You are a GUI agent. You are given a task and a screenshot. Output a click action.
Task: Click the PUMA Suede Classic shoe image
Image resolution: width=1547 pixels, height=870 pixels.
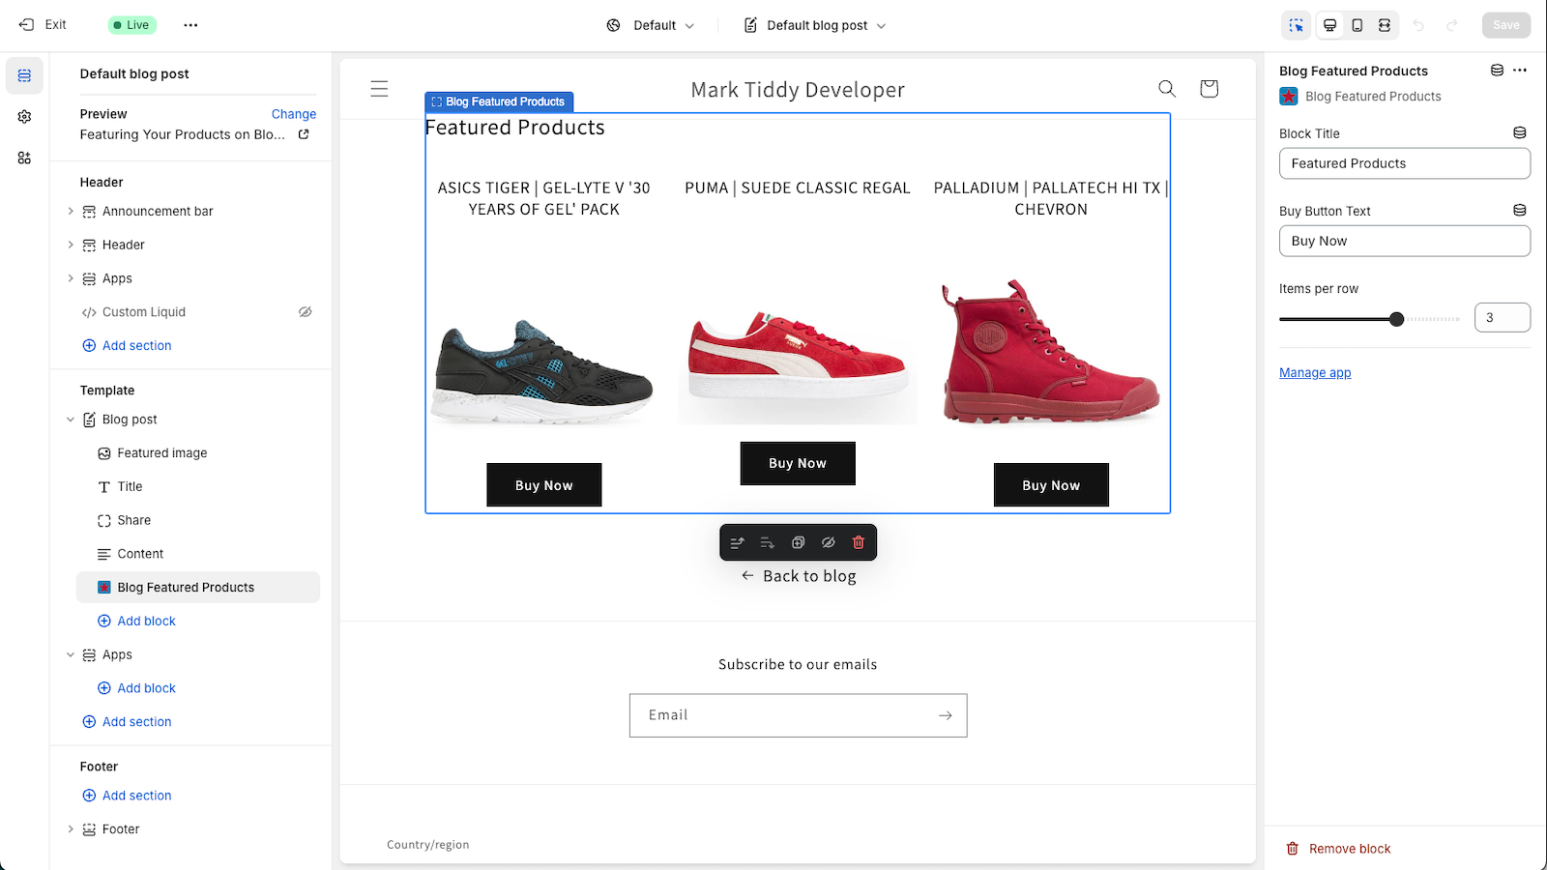tap(798, 356)
